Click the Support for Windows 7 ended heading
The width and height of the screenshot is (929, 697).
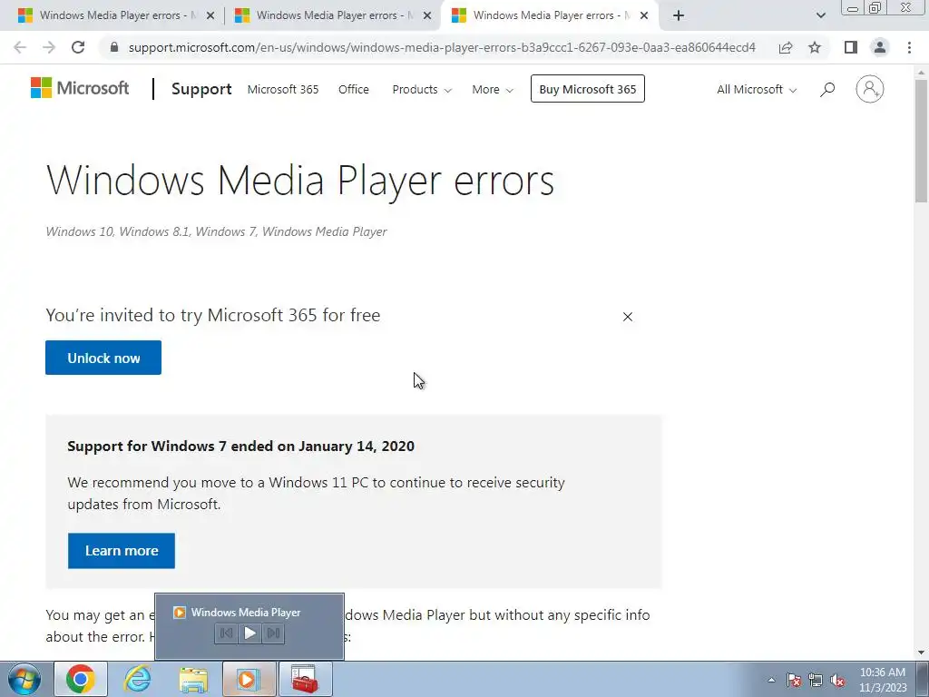(x=240, y=446)
